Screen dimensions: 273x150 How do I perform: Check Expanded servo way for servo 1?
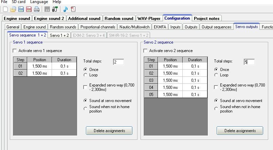[x=86, y=87]
